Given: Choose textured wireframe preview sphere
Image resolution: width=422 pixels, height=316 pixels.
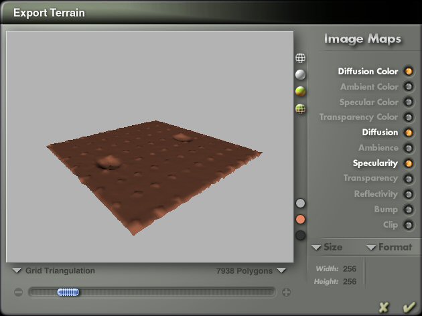Looking at the screenshot, I should [x=300, y=108].
